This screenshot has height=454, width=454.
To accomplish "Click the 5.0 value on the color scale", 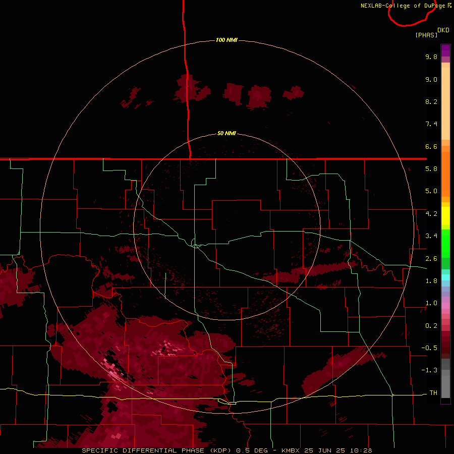I will [x=431, y=191].
